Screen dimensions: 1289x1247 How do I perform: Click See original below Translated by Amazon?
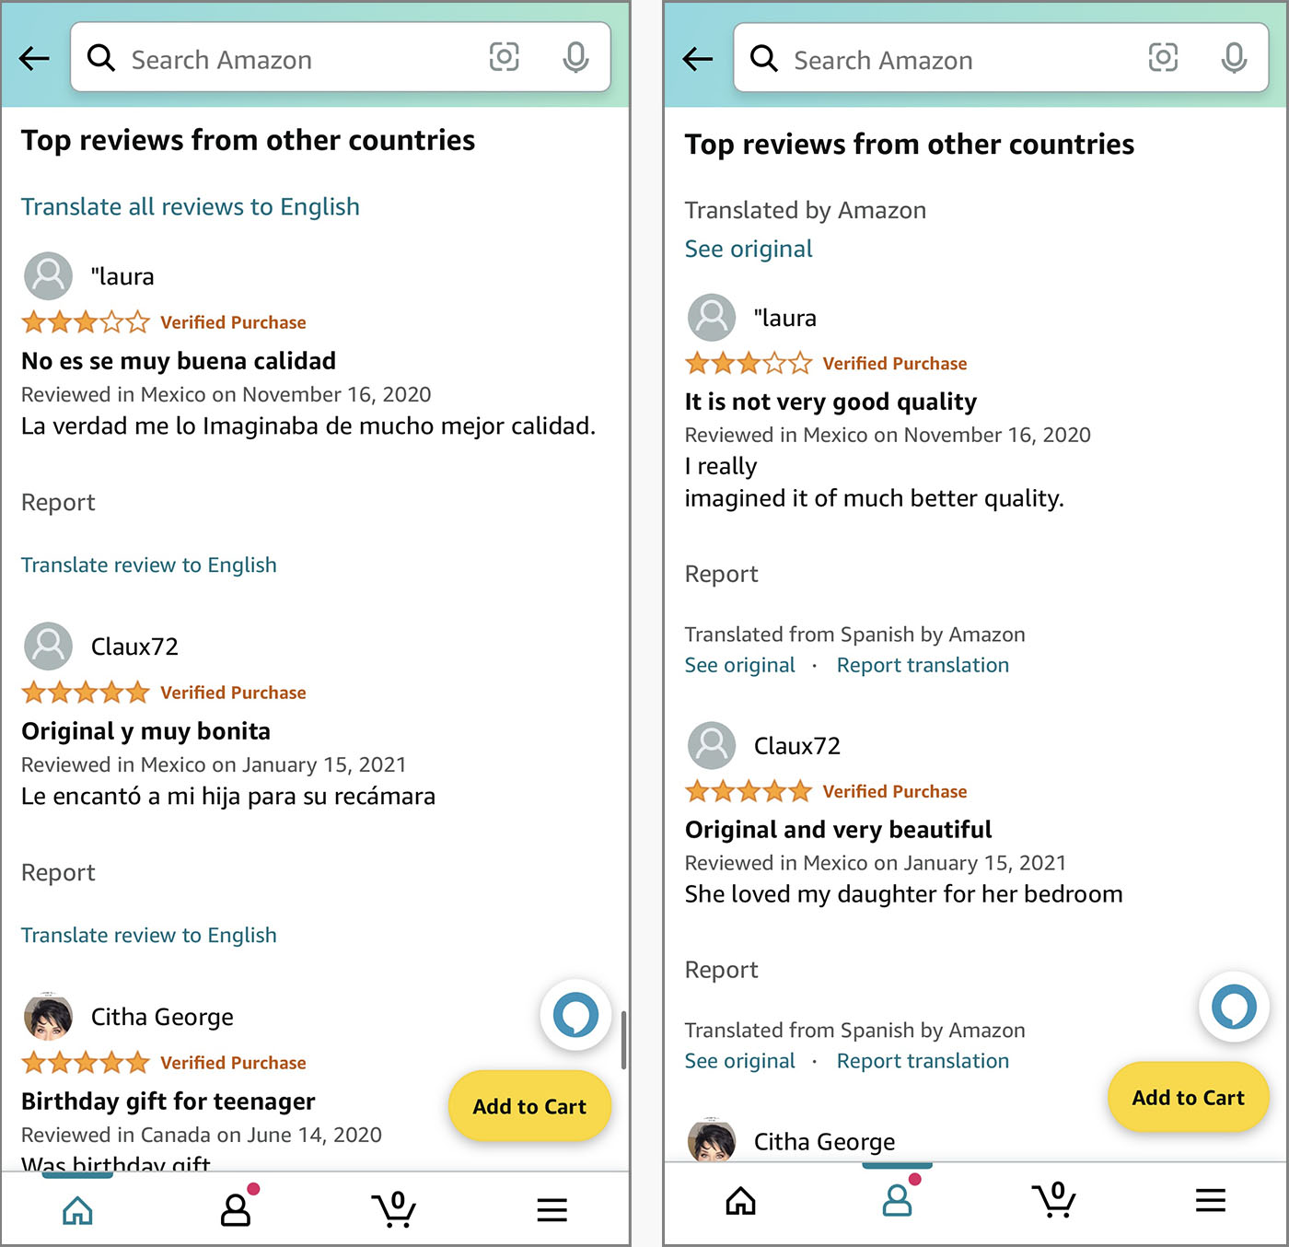tap(749, 249)
